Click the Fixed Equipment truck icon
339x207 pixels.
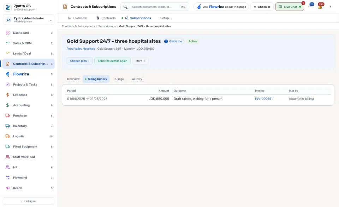(x=7, y=146)
